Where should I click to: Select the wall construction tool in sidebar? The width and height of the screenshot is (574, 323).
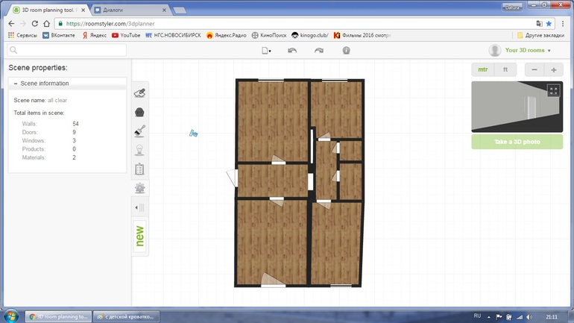coord(139,92)
